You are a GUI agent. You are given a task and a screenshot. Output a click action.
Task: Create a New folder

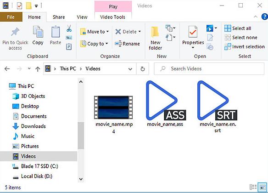click(x=155, y=38)
